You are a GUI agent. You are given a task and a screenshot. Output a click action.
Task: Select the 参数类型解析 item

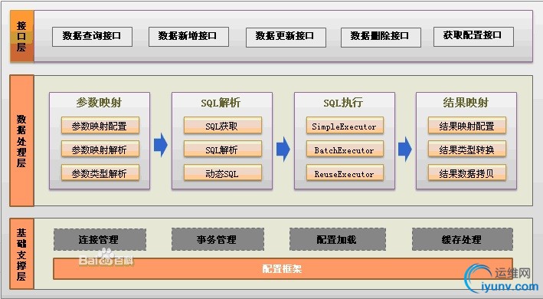[x=100, y=172]
